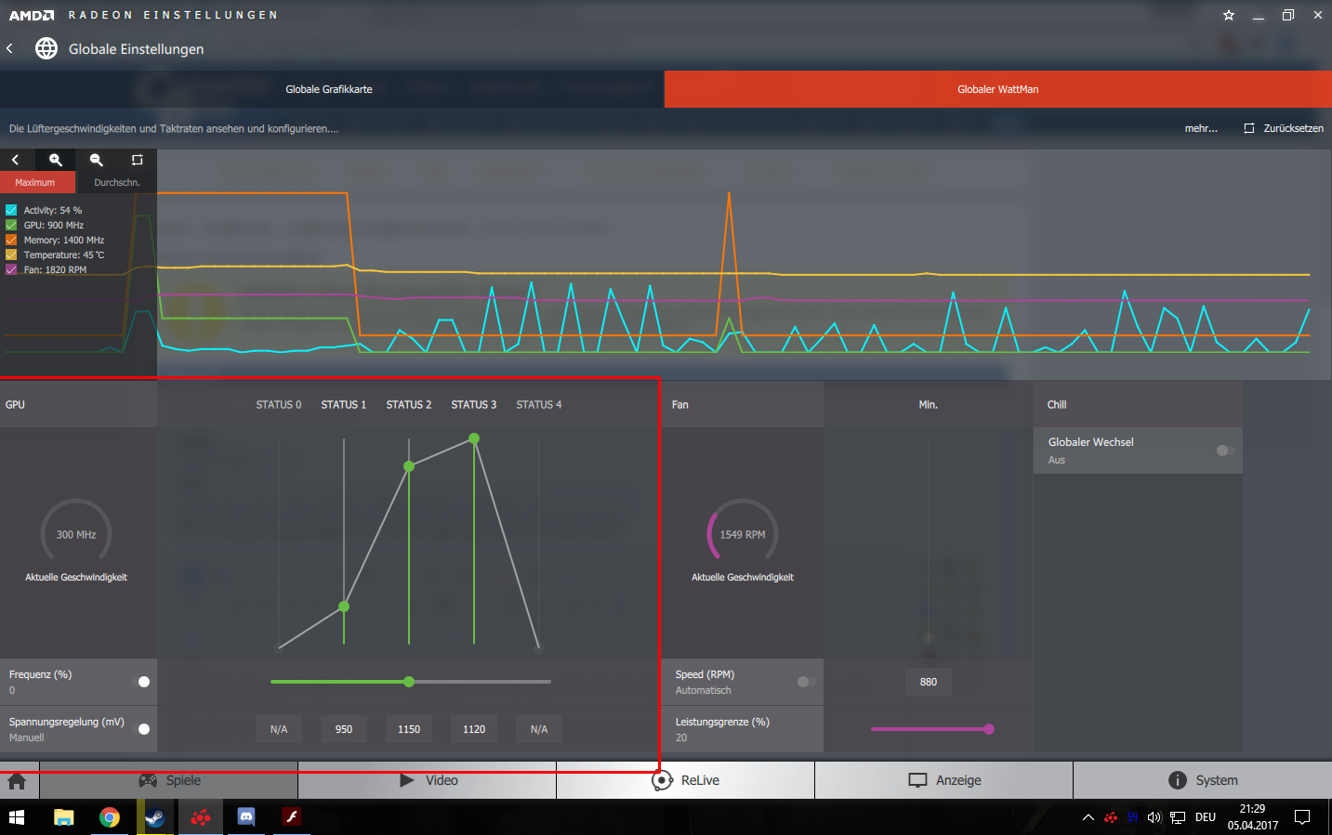Open the volume control in system tray
Viewport: 1332px width, 835px height.
coord(1154,817)
